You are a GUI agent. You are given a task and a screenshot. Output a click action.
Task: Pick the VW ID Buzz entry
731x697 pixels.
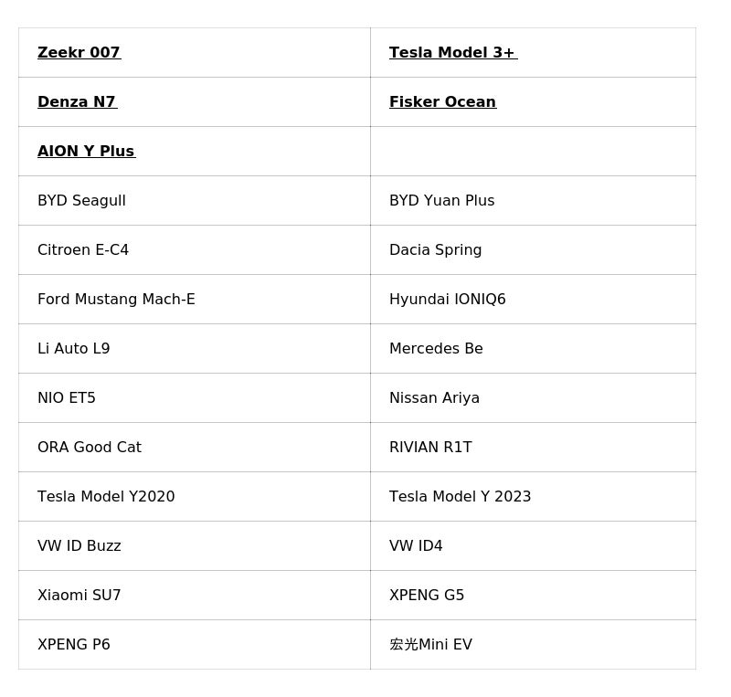79,546
